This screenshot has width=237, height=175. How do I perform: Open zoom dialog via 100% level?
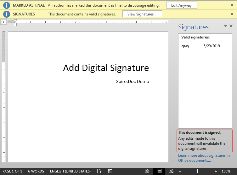[x=226, y=171]
